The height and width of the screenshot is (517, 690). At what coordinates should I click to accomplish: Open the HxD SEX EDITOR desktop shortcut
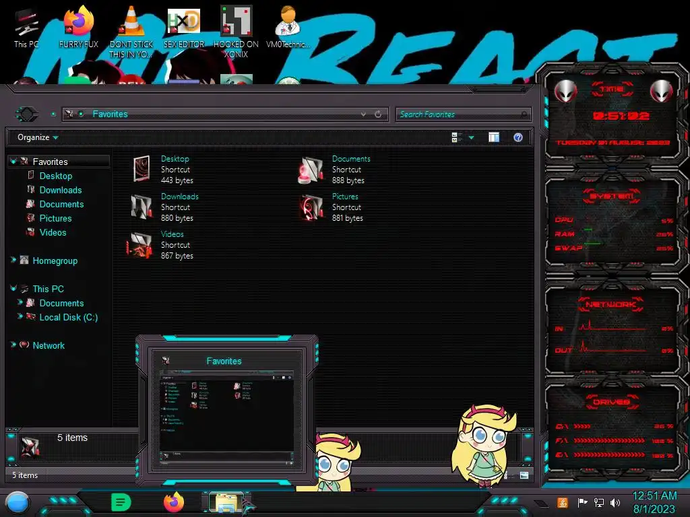184,28
